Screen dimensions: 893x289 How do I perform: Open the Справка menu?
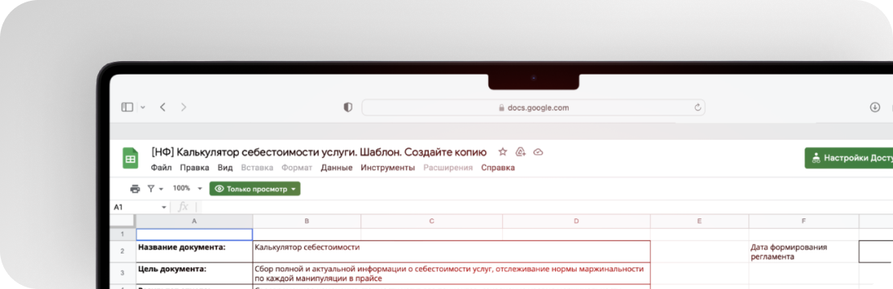(x=498, y=168)
